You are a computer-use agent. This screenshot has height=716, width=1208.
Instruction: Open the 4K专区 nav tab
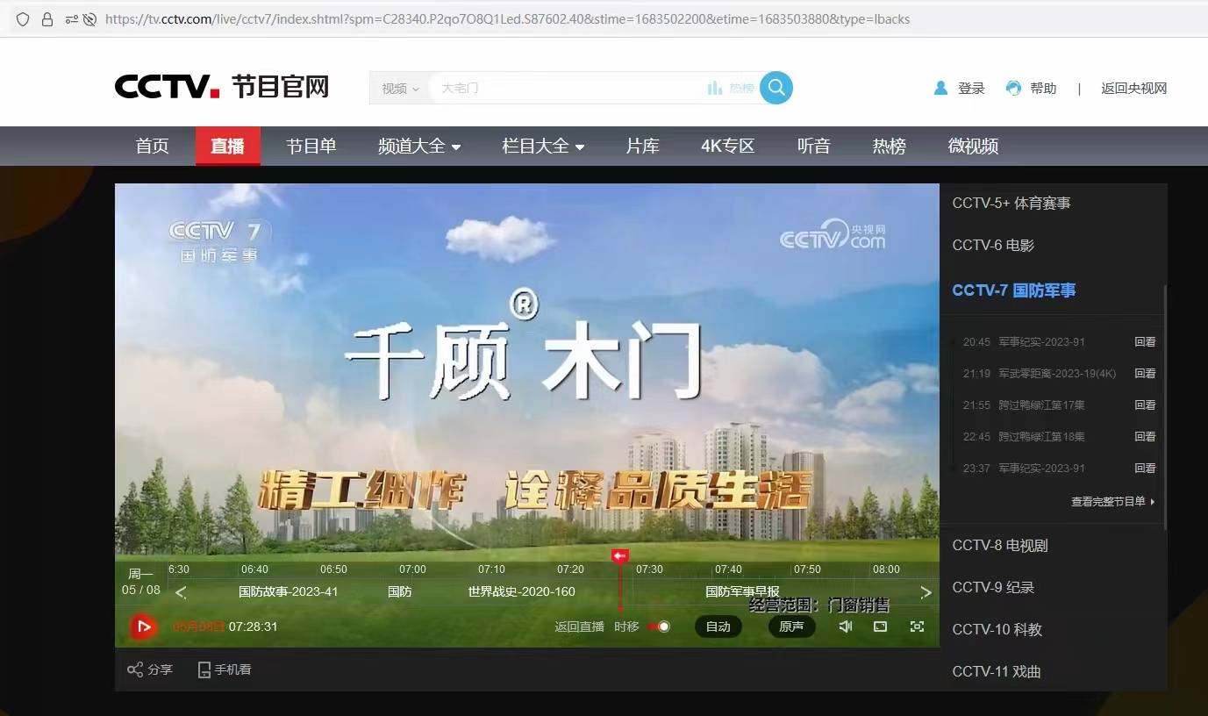(727, 147)
